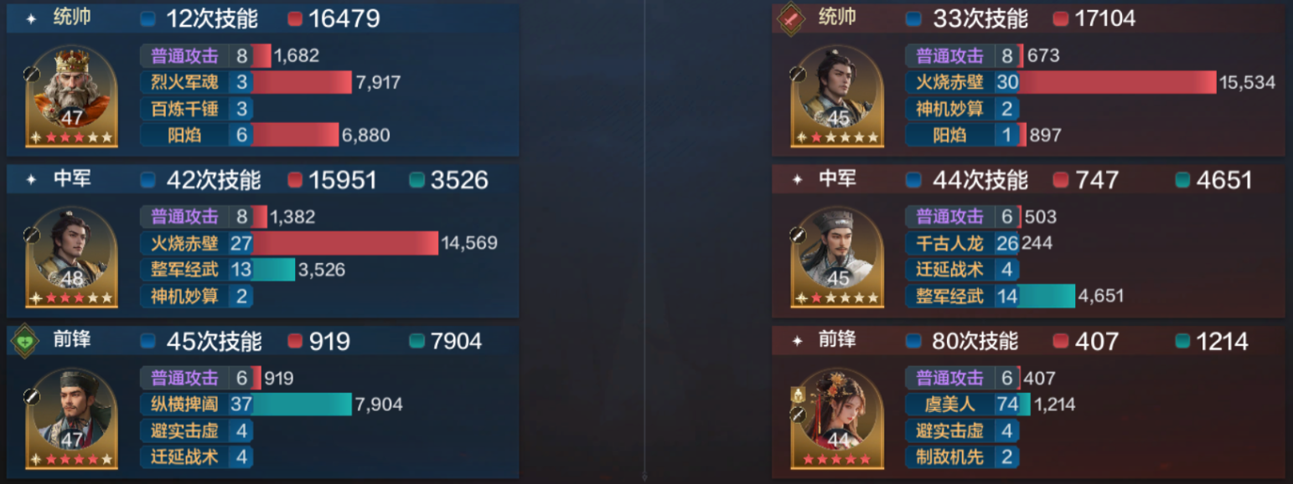This screenshot has height=484, width=1293.
Task: Click the red 15,534 damage bar
Action: (1117, 82)
